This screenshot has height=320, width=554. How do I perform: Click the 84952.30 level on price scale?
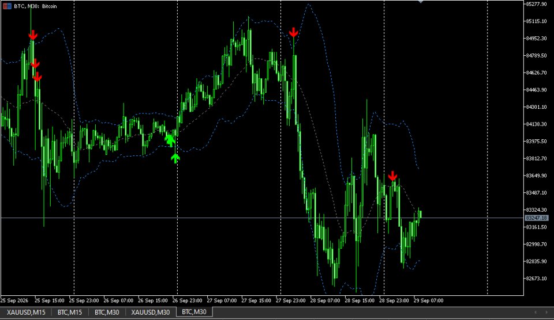click(536, 39)
